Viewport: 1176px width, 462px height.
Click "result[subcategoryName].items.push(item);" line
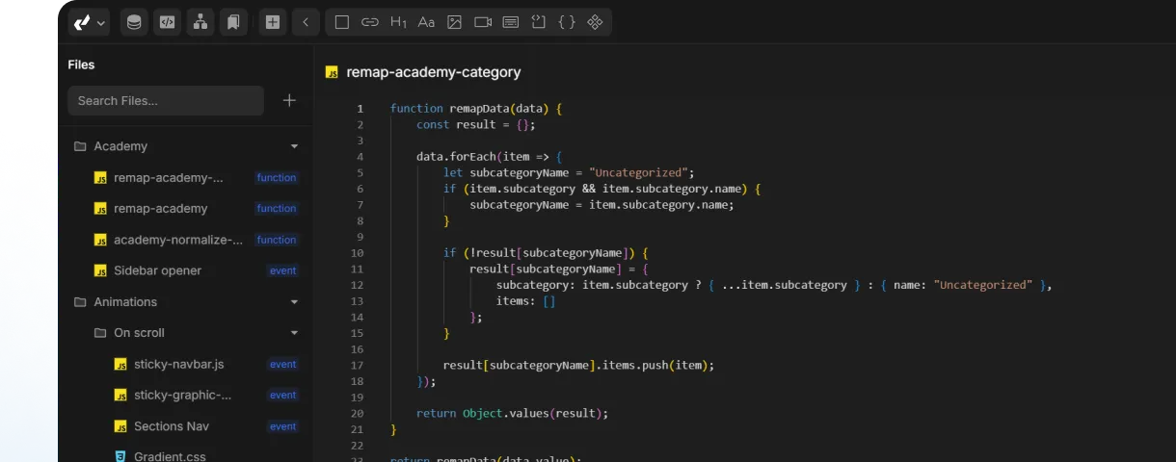(x=578, y=365)
